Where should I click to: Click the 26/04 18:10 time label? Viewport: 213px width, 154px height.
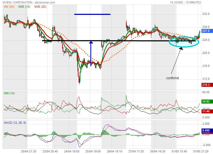pos(114,151)
